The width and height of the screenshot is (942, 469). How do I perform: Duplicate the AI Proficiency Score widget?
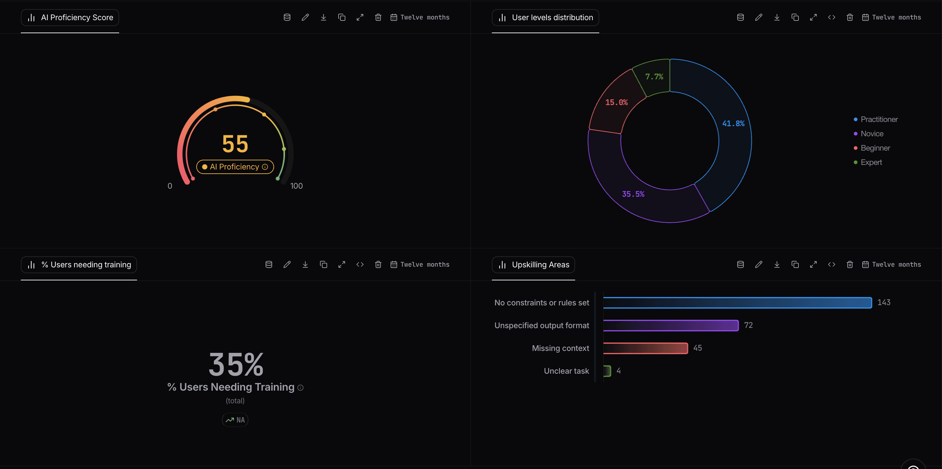[x=342, y=17]
